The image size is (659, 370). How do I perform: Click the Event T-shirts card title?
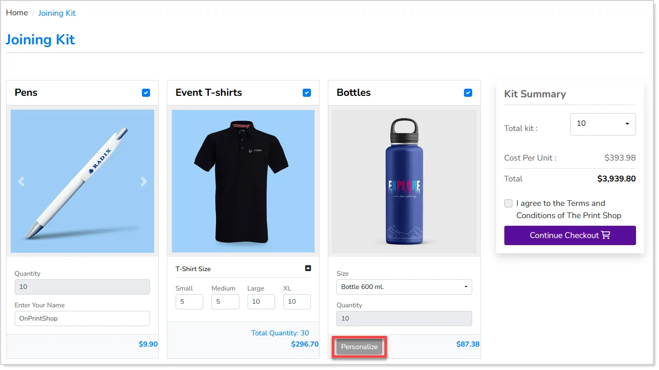click(x=209, y=93)
